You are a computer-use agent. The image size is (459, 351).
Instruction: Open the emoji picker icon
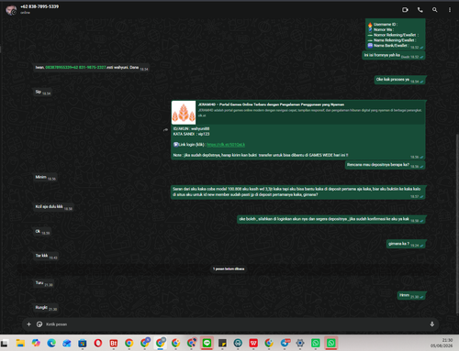click(39, 324)
